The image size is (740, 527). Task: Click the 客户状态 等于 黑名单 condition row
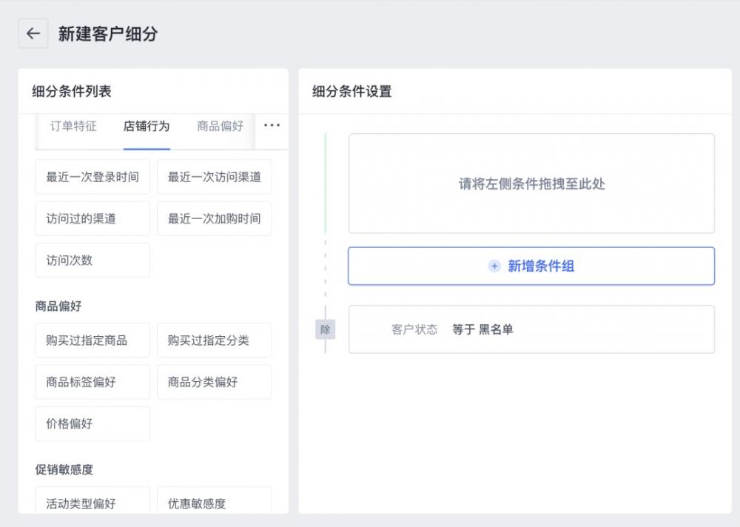point(531,329)
